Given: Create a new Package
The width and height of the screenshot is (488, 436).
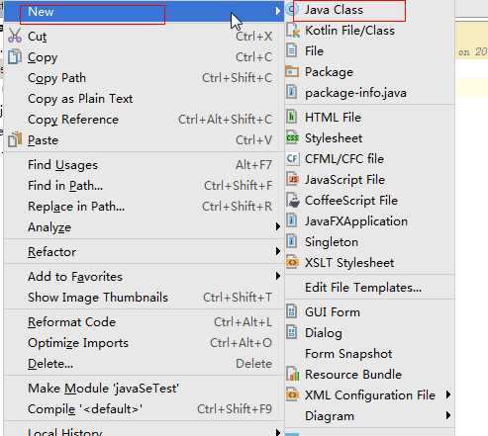Looking at the screenshot, I should (x=369, y=72).
